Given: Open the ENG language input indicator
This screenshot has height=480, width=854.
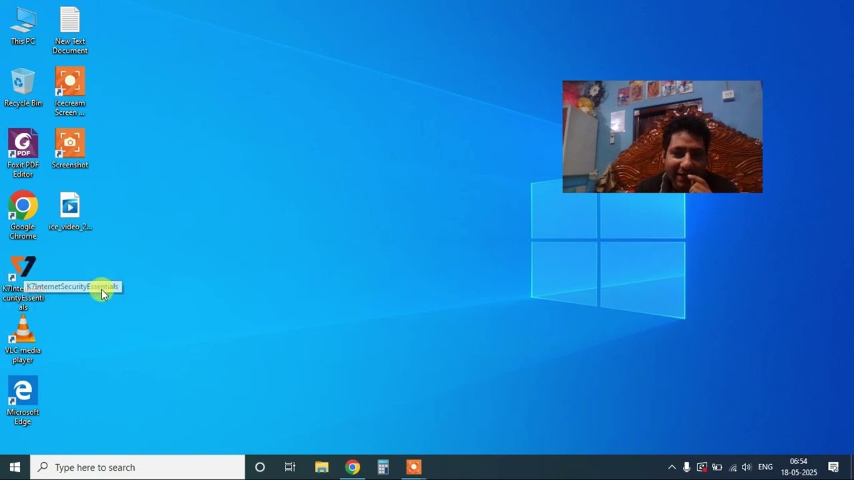Looking at the screenshot, I should pos(765,467).
